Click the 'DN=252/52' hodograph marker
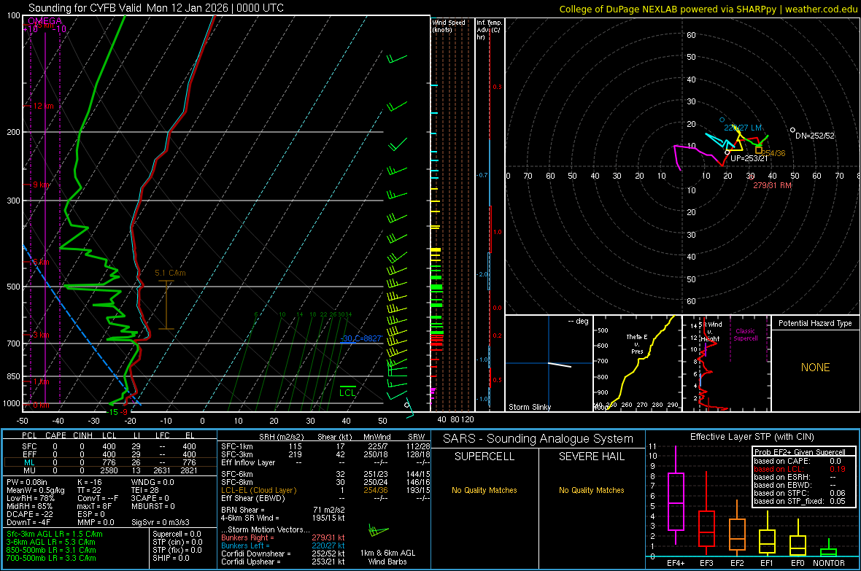Image resolution: width=861 pixels, height=571 pixels. [814, 136]
